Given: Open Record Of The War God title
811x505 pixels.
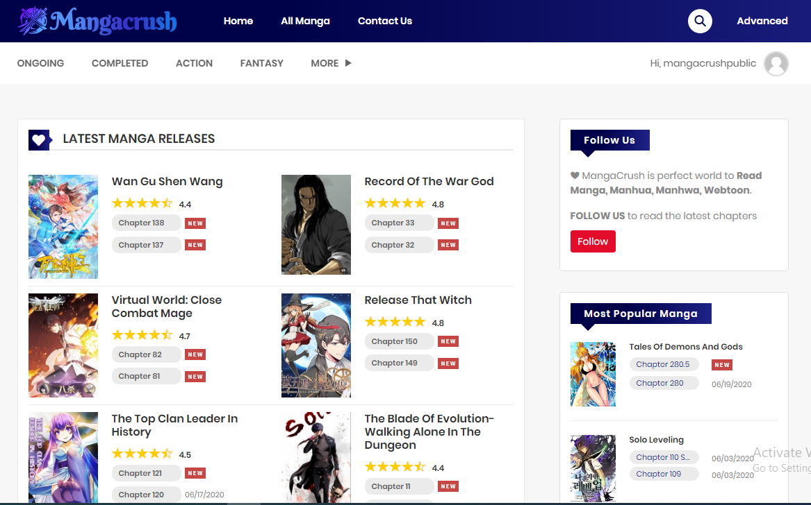Looking at the screenshot, I should [x=429, y=181].
